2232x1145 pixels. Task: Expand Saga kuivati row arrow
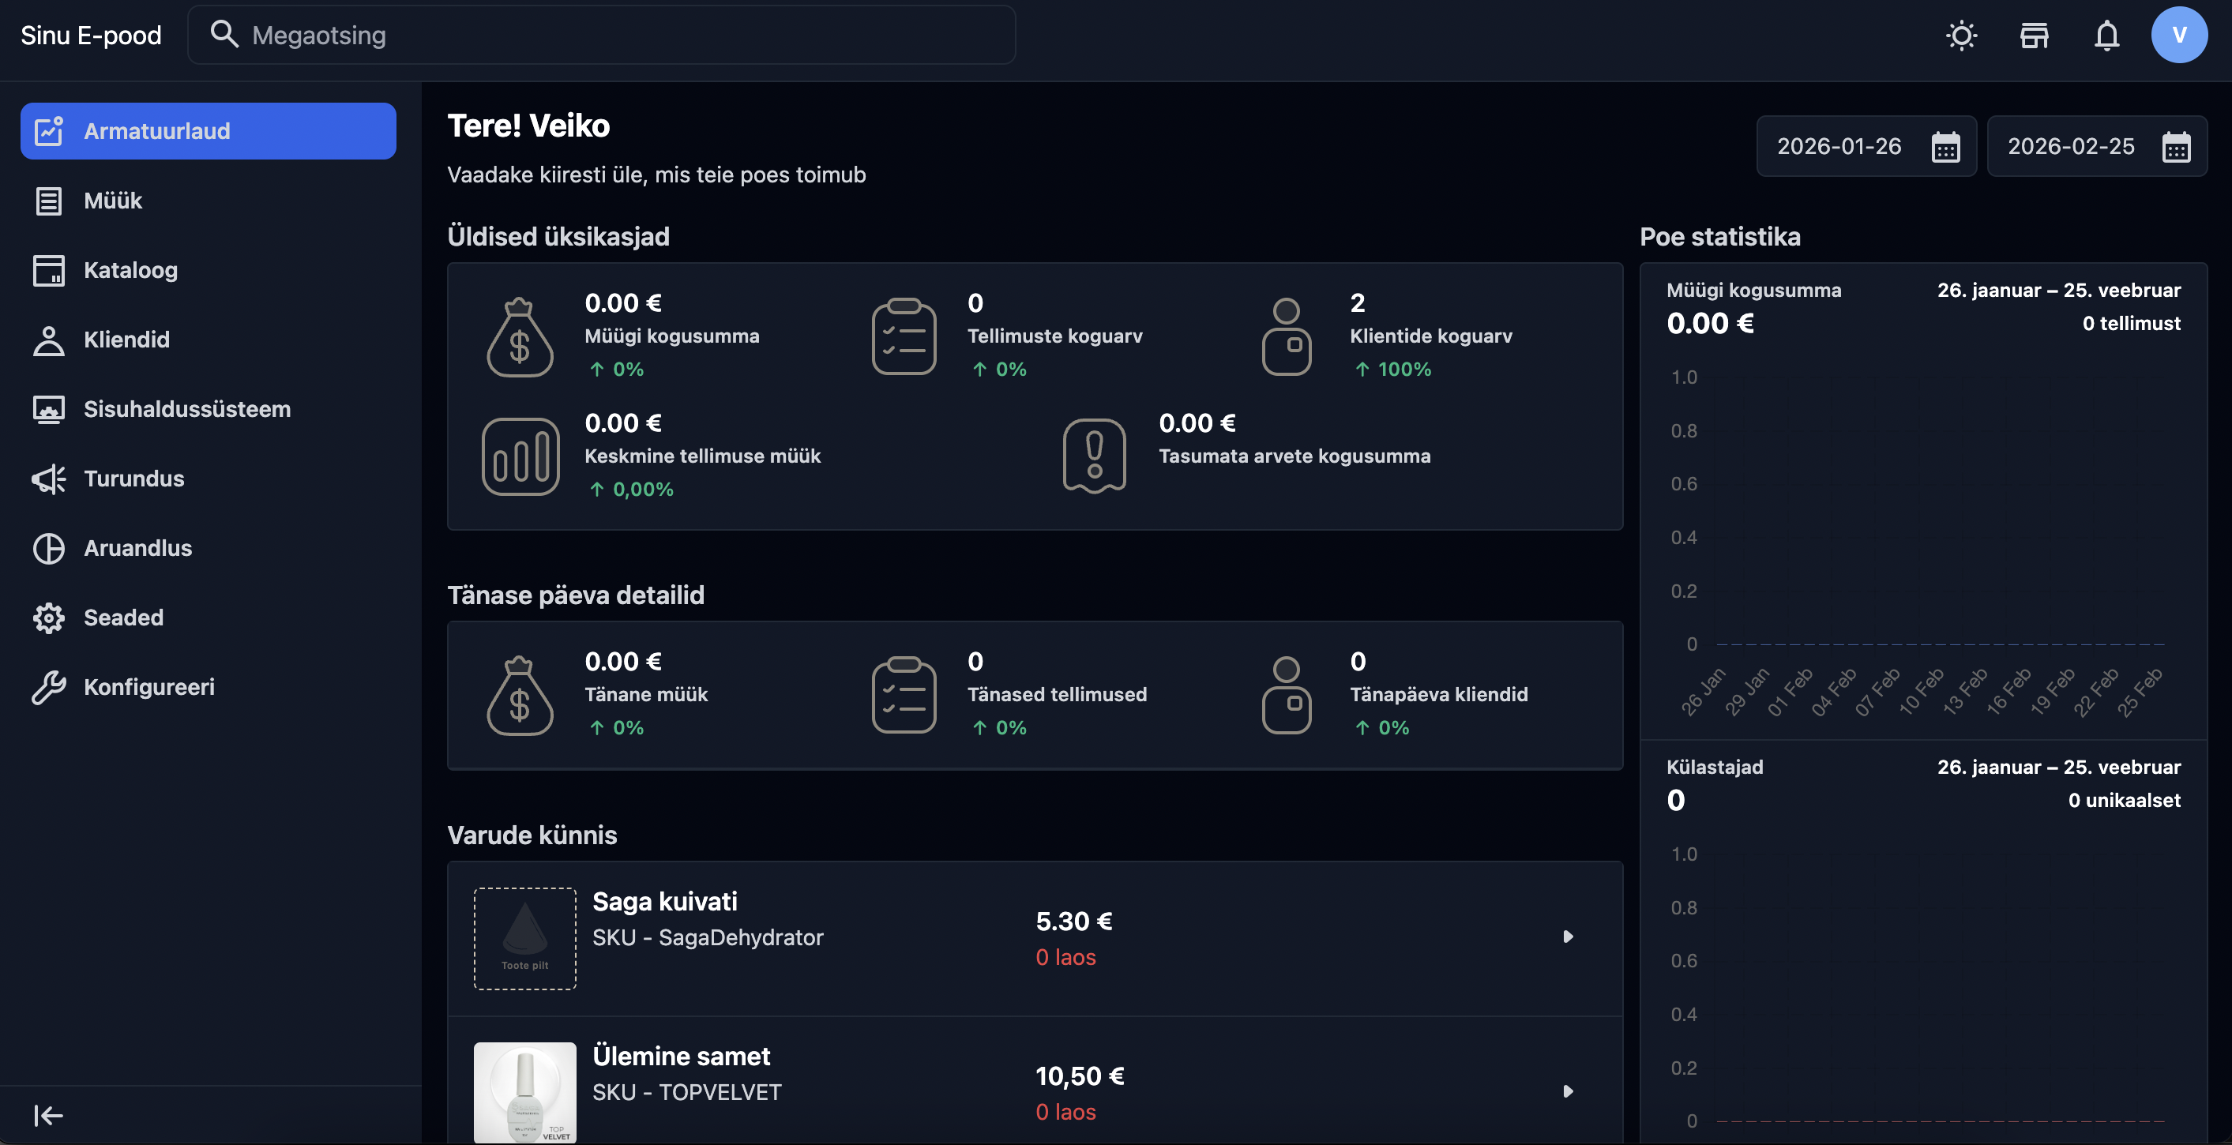(x=1568, y=937)
